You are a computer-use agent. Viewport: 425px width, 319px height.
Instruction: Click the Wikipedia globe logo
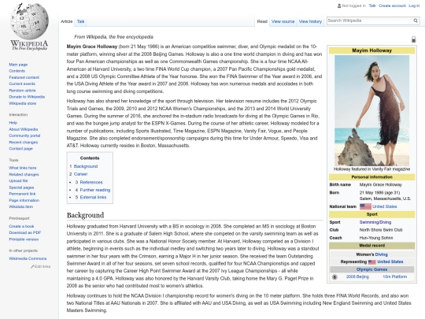point(29,21)
